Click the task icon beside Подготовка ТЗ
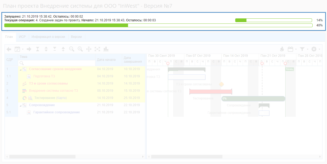327x164 pixels. (x=29, y=76)
